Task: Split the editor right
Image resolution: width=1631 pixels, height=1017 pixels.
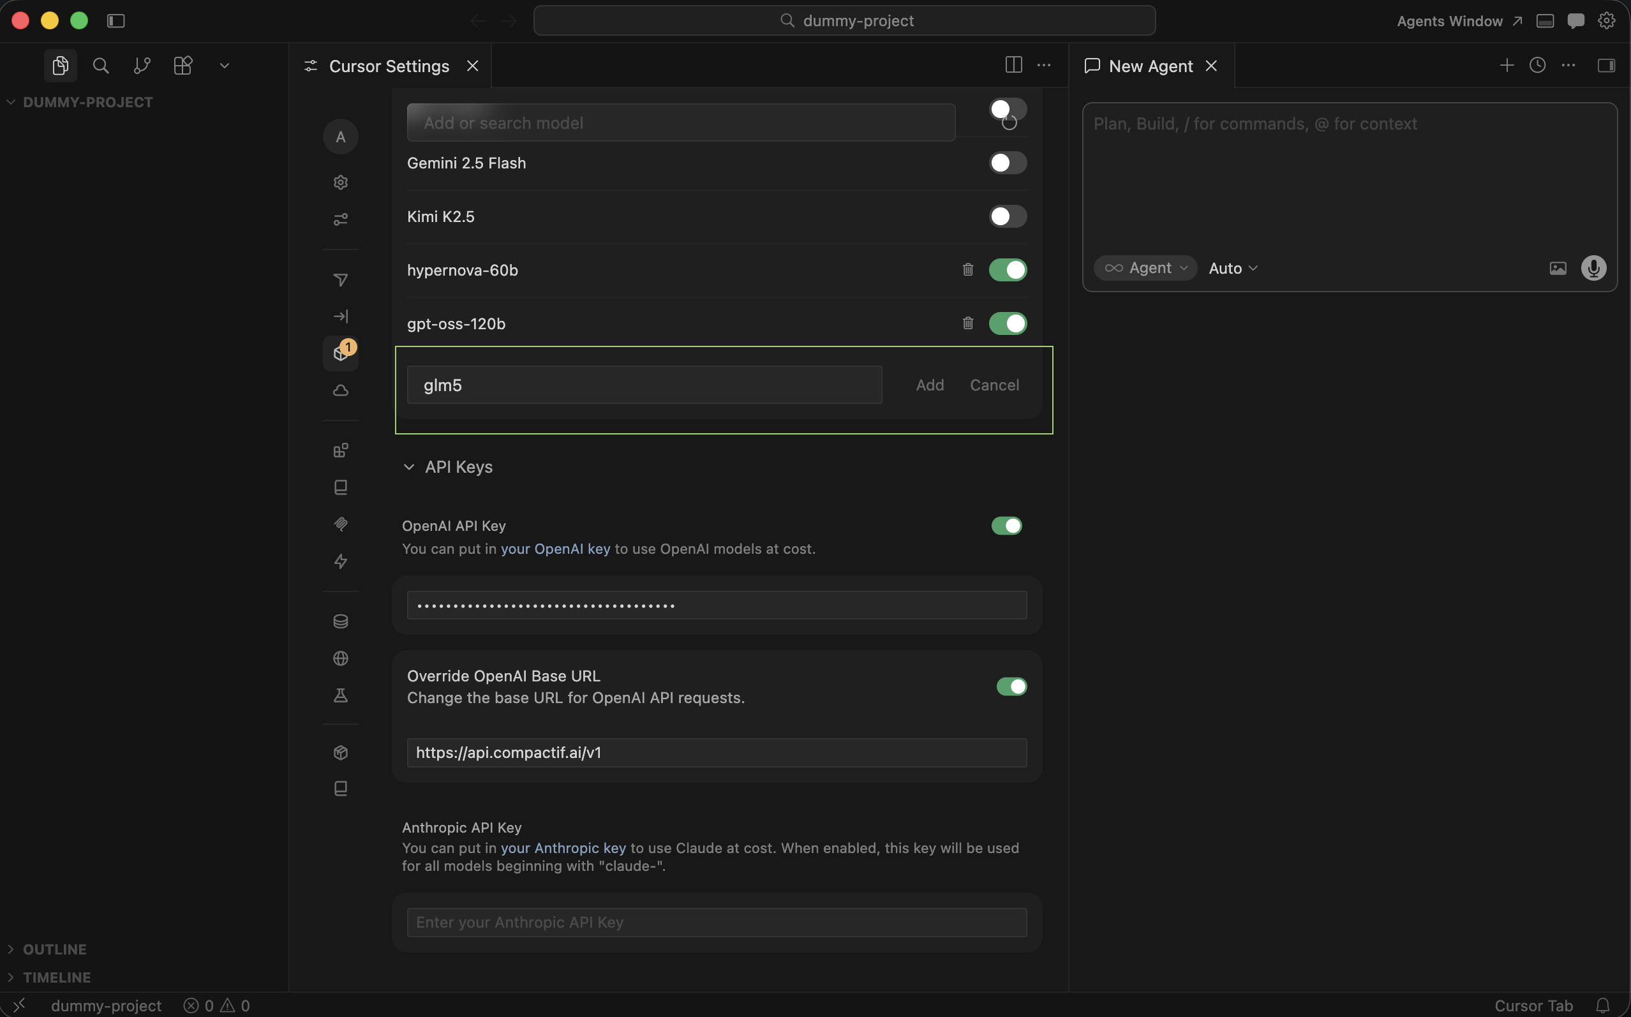Action: click(x=1013, y=65)
